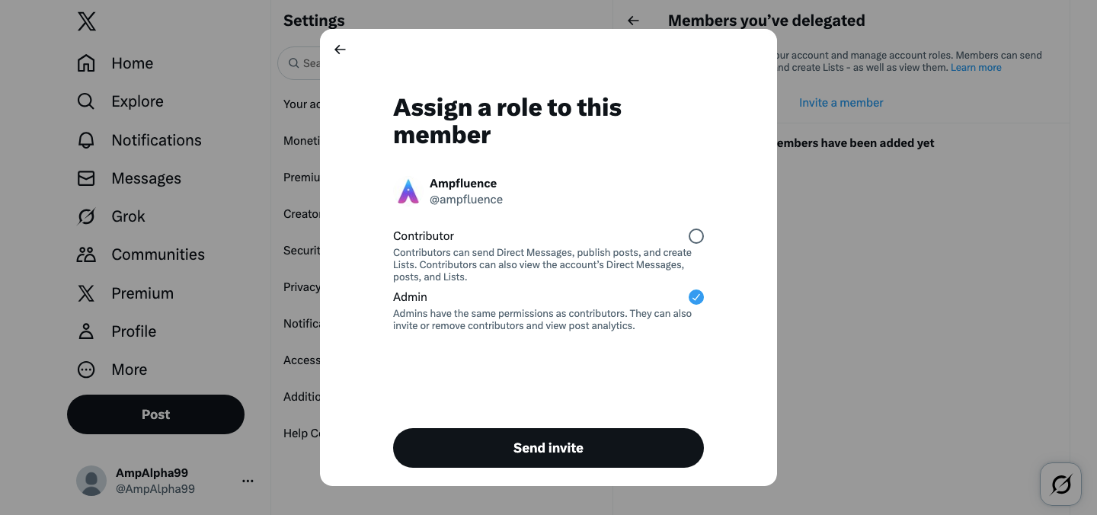Open Notifications bell icon

[x=86, y=140]
